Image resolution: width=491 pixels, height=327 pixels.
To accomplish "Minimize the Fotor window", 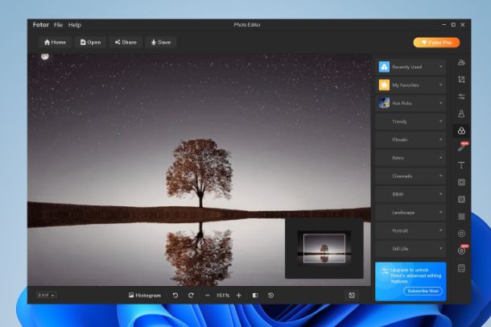I will [x=444, y=24].
